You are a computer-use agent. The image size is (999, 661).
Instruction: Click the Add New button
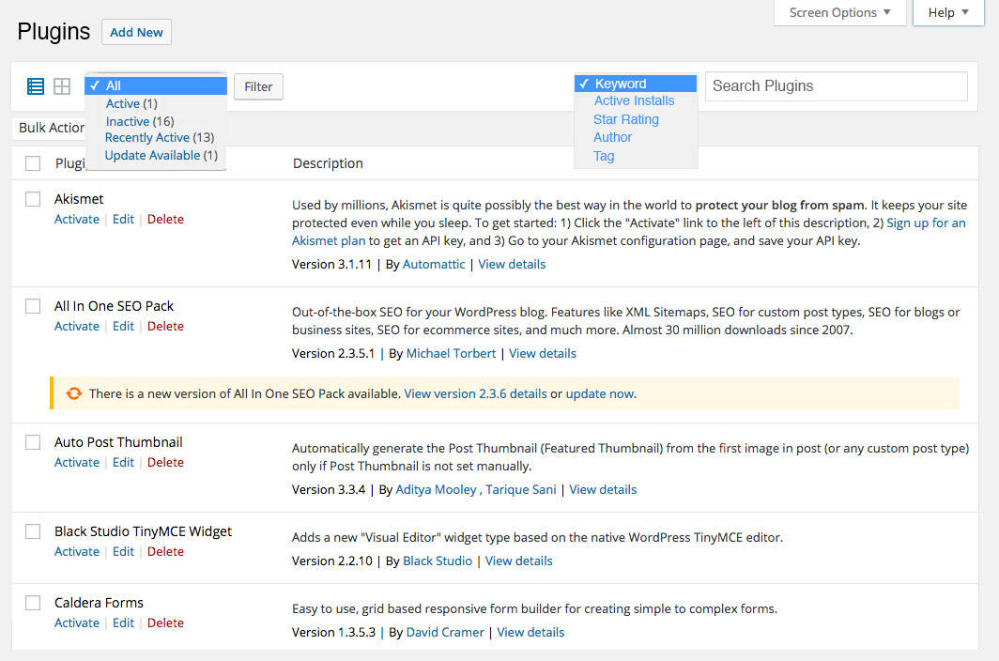(135, 31)
